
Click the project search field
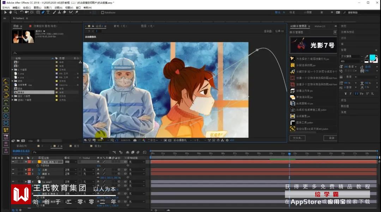point(47,53)
